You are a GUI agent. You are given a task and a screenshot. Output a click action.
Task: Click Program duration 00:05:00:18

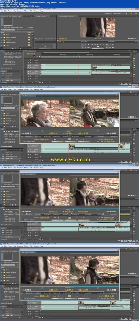coord(132,38)
